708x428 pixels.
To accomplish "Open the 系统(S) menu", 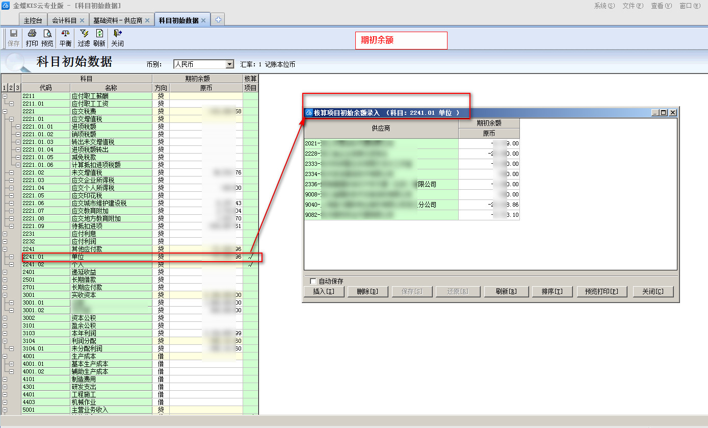I will click(604, 6).
